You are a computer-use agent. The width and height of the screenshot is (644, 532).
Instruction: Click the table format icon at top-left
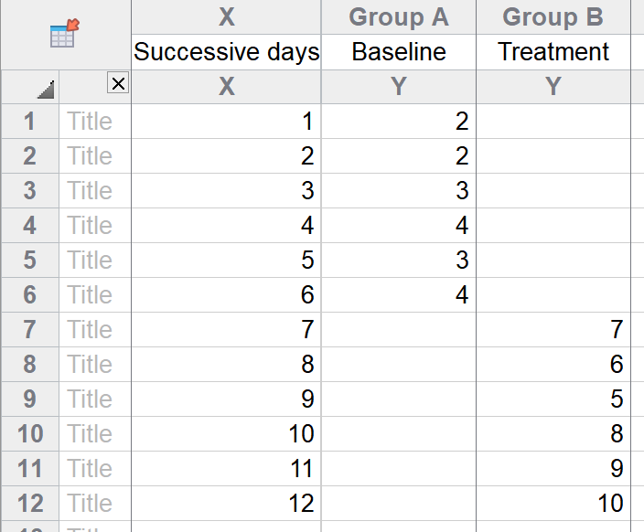point(64,35)
